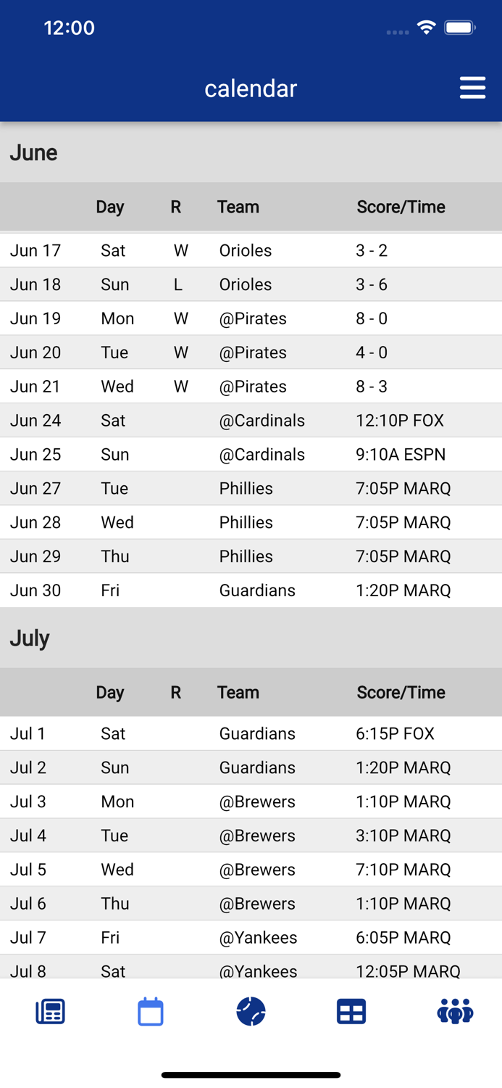Open the hamburger menu

coord(472,87)
